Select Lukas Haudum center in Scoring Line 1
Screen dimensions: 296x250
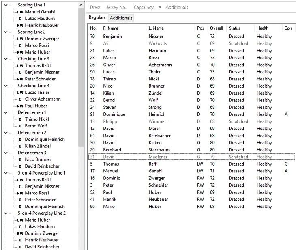tap(39, 19)
